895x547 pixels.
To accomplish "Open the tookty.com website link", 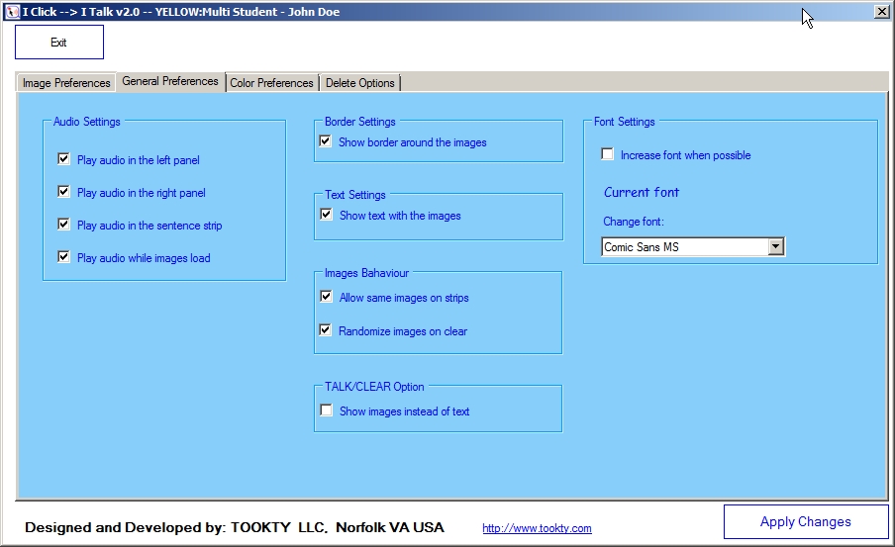I will (x=537, y=528).
